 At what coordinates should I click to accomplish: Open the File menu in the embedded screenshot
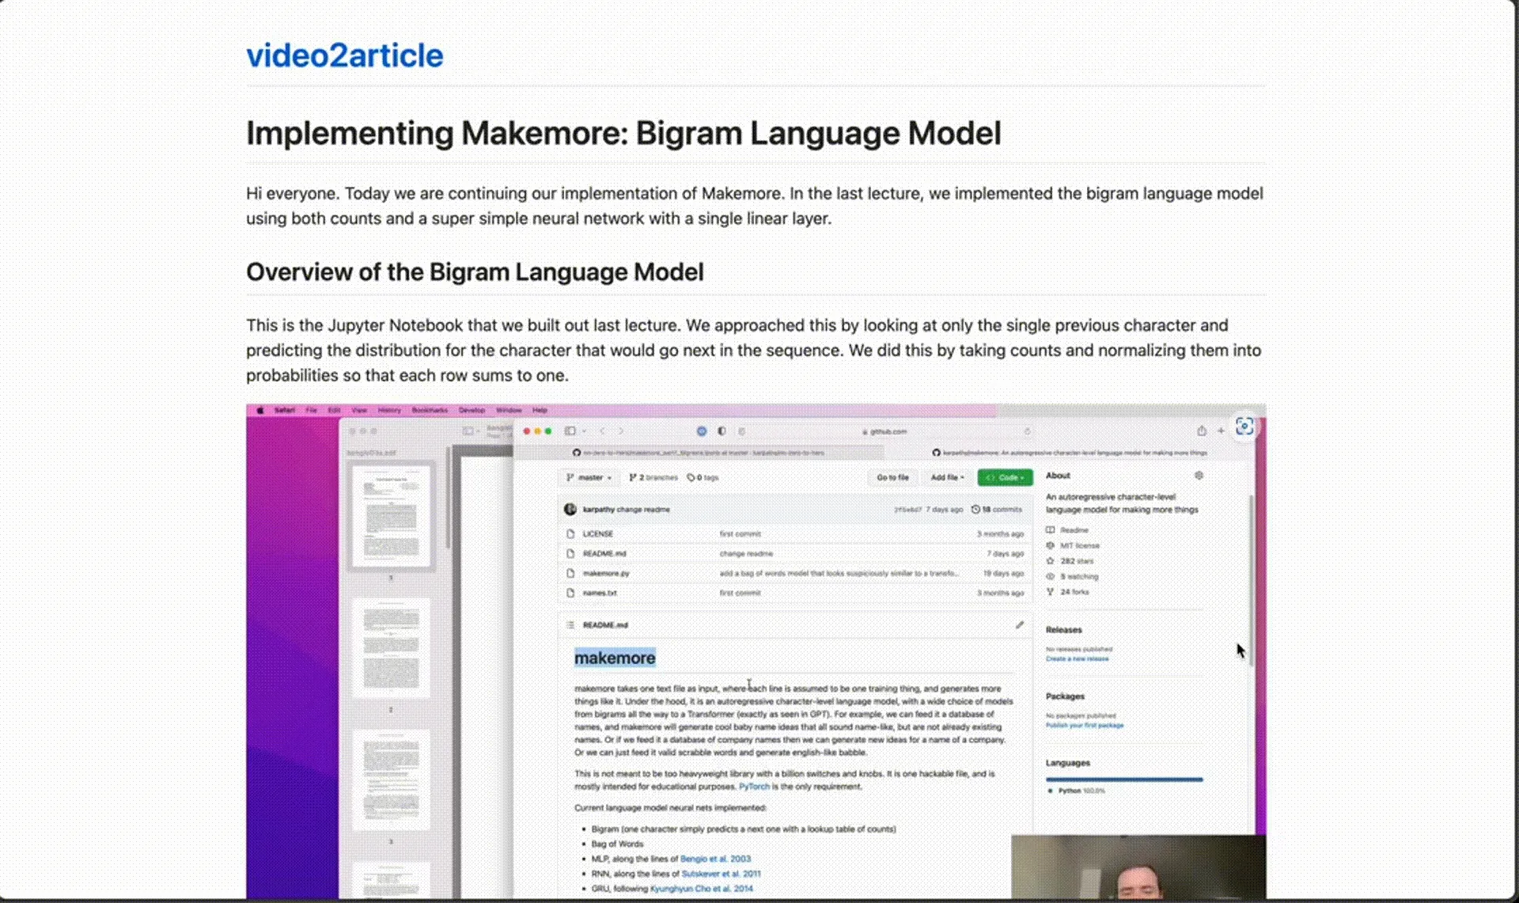[x=311, y=410]
